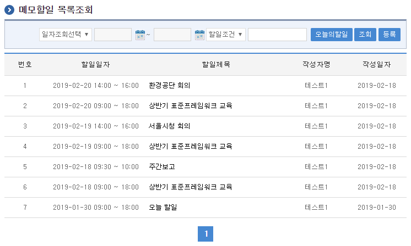Open the end date calendar picker icon
Image resolution: width=411 pixels, height=246 pixels.
(x=199, y=35)
